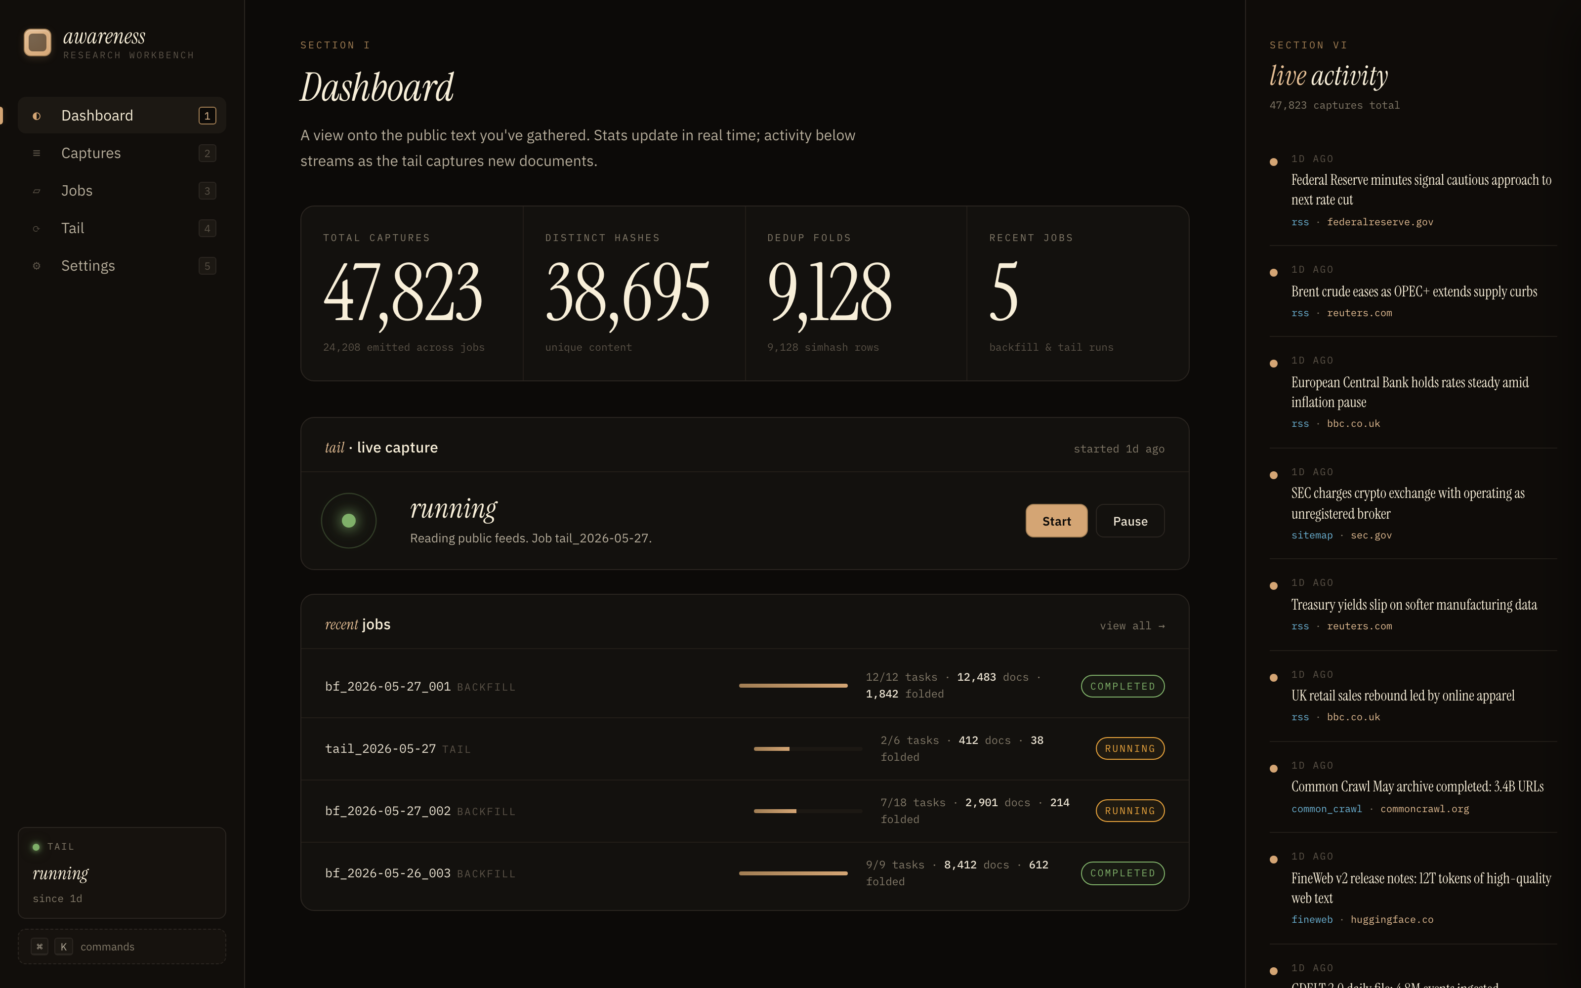
Task: Open SEC charges crypto exchange headline
Action: pyautogui.click(x=1408, y=503)
